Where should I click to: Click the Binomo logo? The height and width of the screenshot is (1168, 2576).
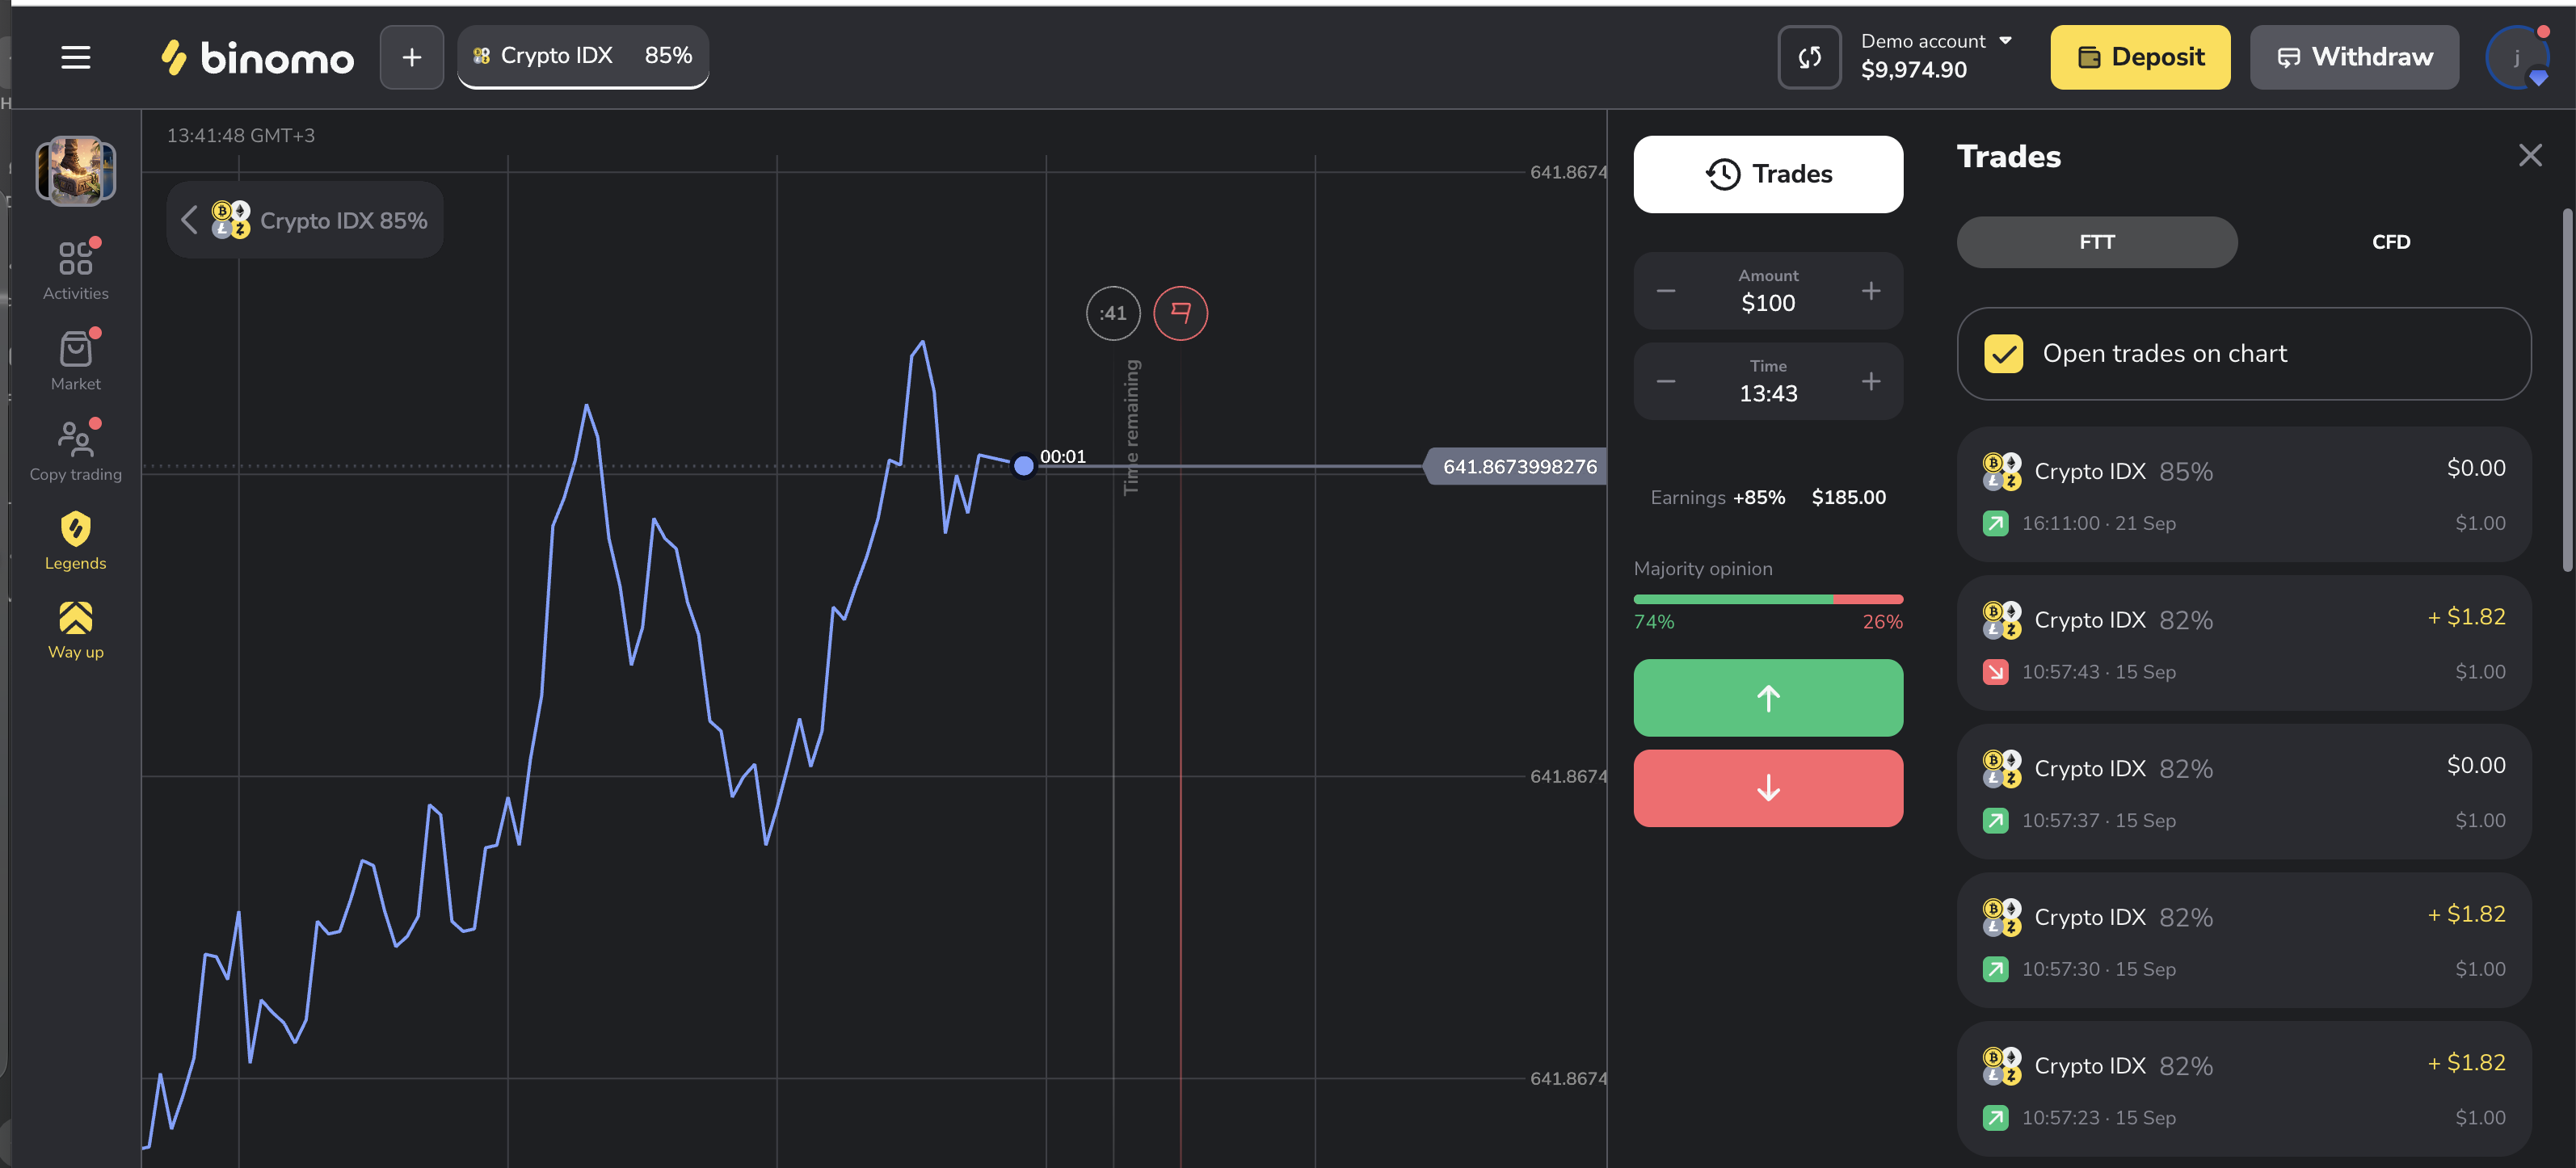point(258,57)
